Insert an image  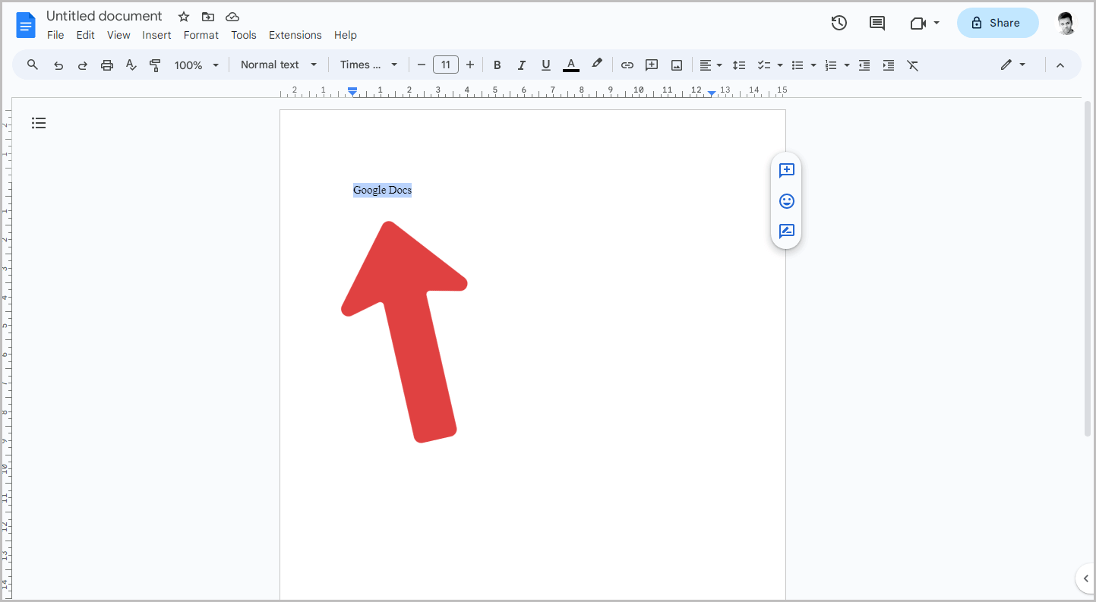pos(677,65)
